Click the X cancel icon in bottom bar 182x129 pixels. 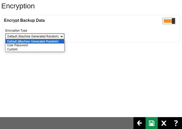pos(164,123)
